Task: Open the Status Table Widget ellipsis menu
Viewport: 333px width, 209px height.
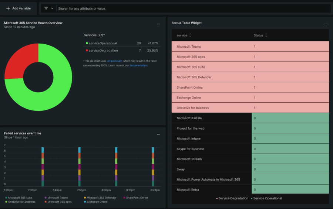Action: click(326, 24)
